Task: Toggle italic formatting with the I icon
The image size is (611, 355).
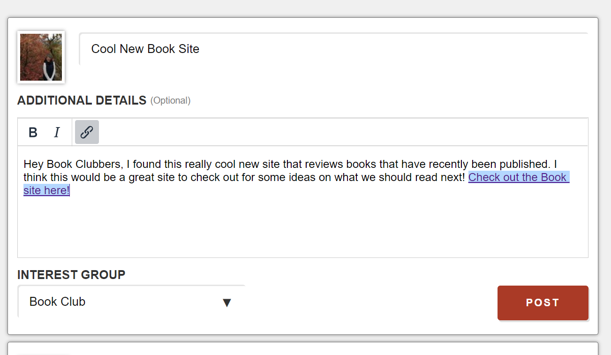Action: 57,132
